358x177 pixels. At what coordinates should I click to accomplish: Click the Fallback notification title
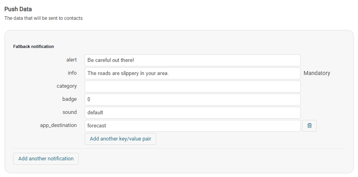pyautogui.click(x=33, y=46)
